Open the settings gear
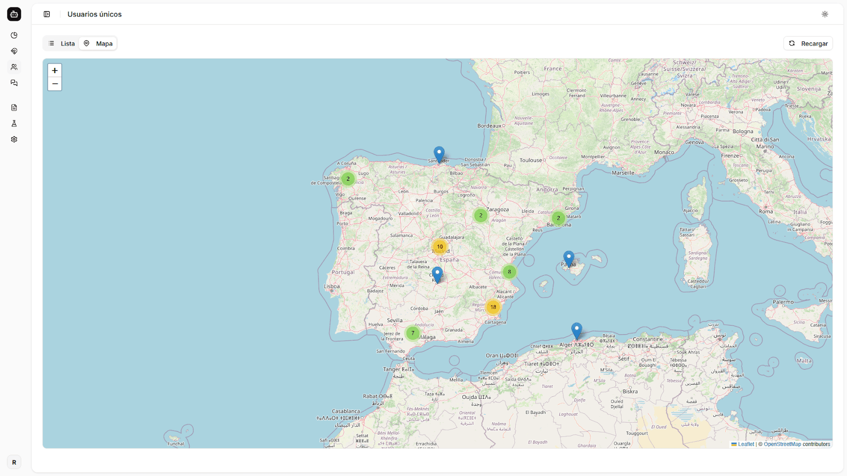This screenshot has height=476, width=847. tap(14, 139)
